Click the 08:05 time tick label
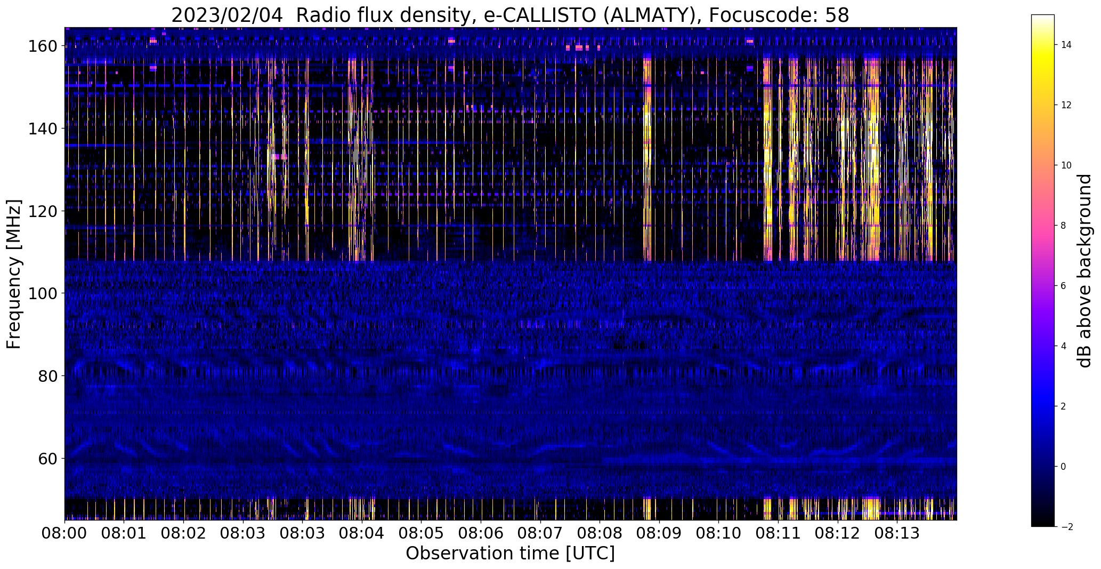The height and width of the screenshot is (569, 1101). [422, 533]
